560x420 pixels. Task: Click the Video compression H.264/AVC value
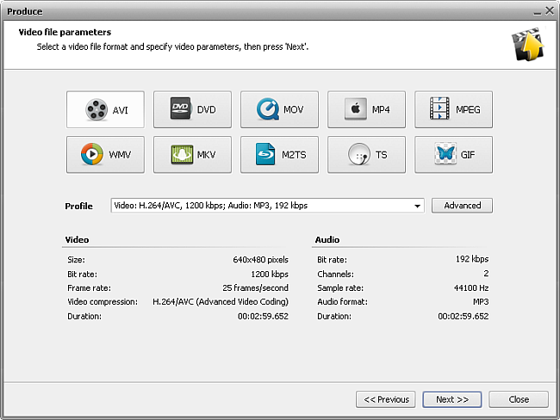[220, 301]
